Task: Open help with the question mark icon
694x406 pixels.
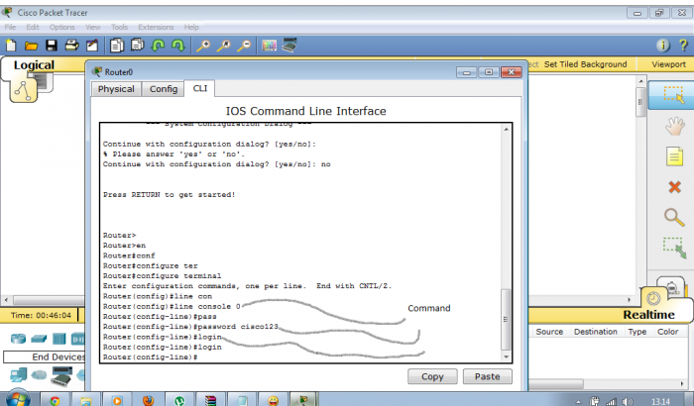Action: (x=683, y=46)
